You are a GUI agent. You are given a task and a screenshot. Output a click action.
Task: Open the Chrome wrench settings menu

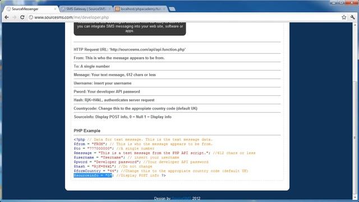point(353,17)
